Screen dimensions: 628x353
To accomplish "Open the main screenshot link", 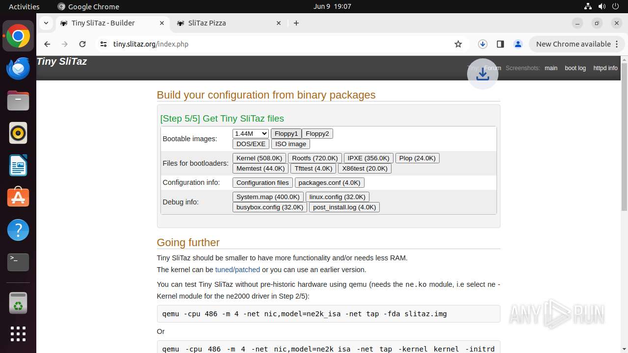I will coord(551,68).
